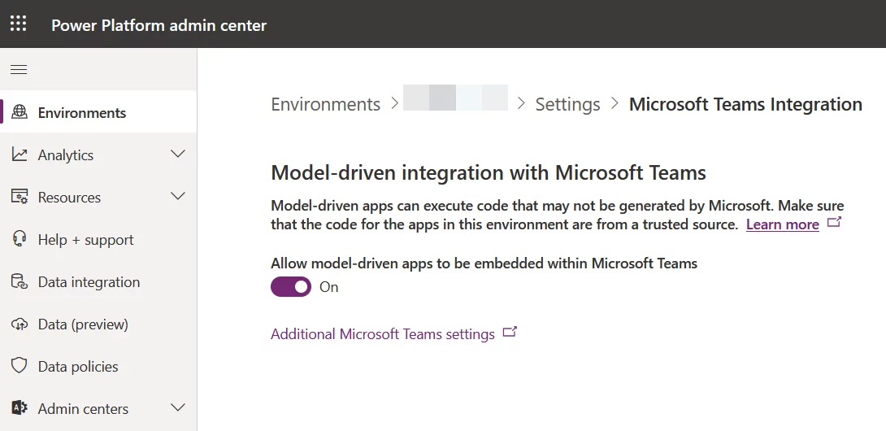
Task: Select Admin centers in the sidebar
Action: pos(98,407)
